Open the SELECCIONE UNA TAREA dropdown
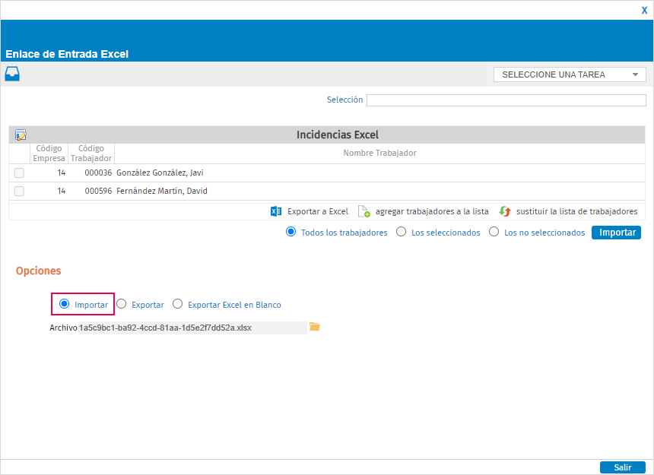This screenshot has width=654, height=475. (570, 74)
